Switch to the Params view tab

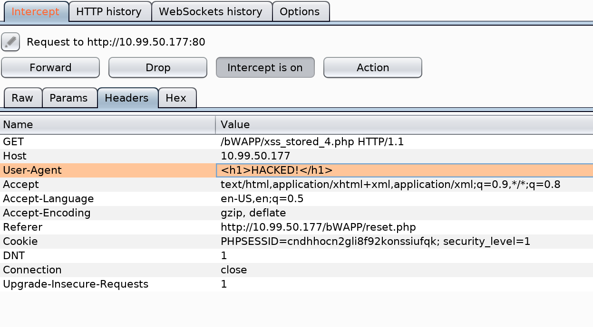click(69, 98)
